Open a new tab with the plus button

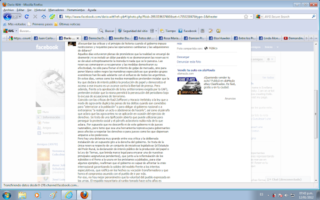click(311, 38)
